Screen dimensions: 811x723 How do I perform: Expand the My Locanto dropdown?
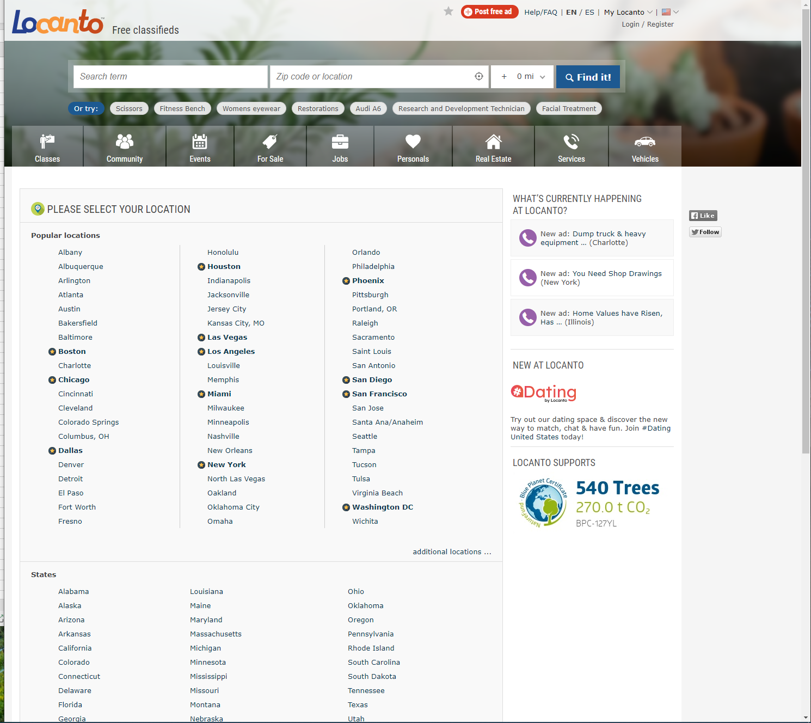tap(628, 12)
